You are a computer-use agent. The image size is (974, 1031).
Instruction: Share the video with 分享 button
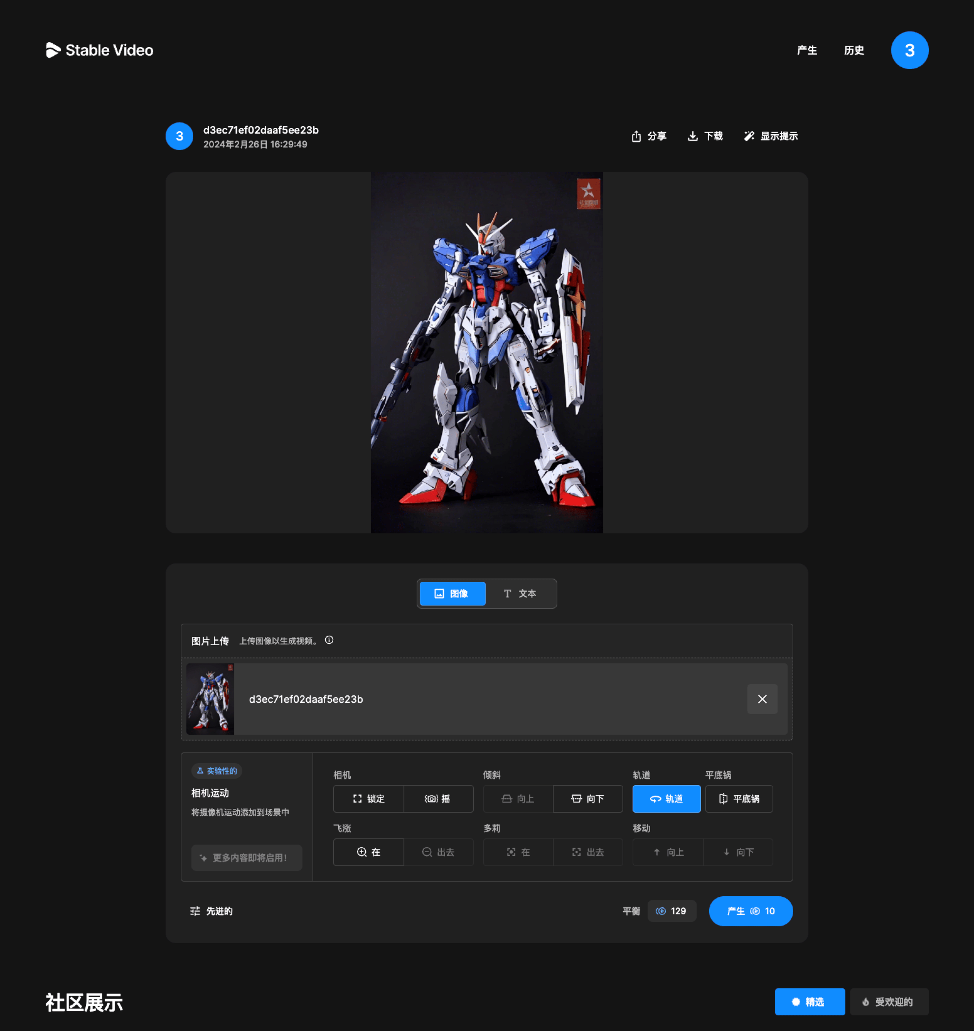(x=648, y=136)
